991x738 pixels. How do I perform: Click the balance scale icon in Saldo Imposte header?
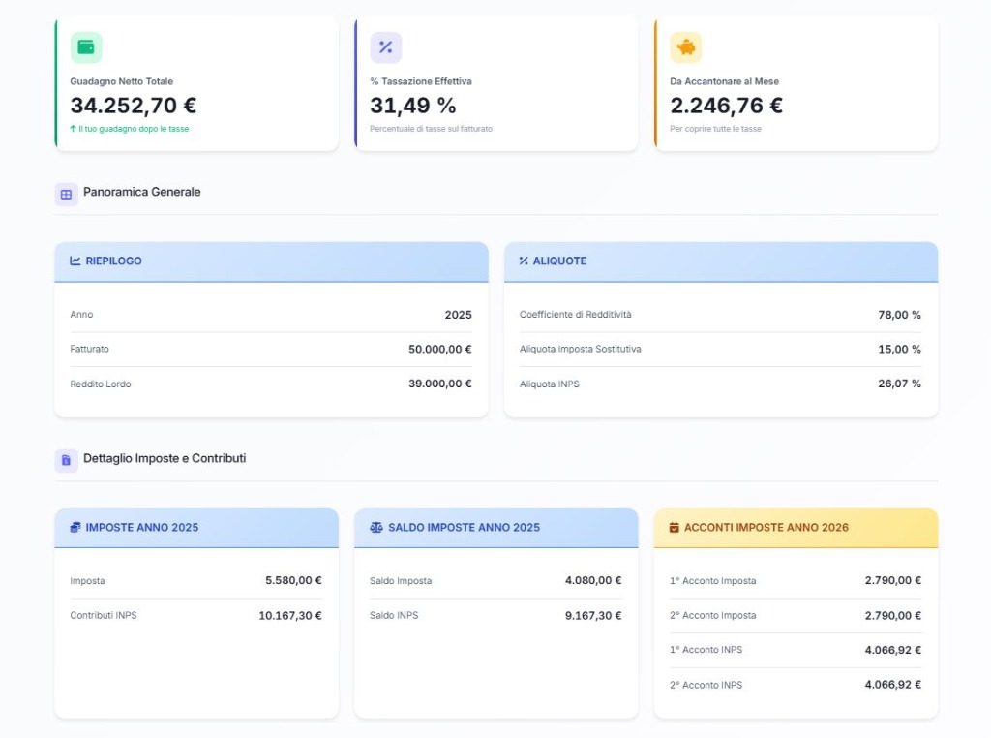pyautogui.click(x=376, y=527)
